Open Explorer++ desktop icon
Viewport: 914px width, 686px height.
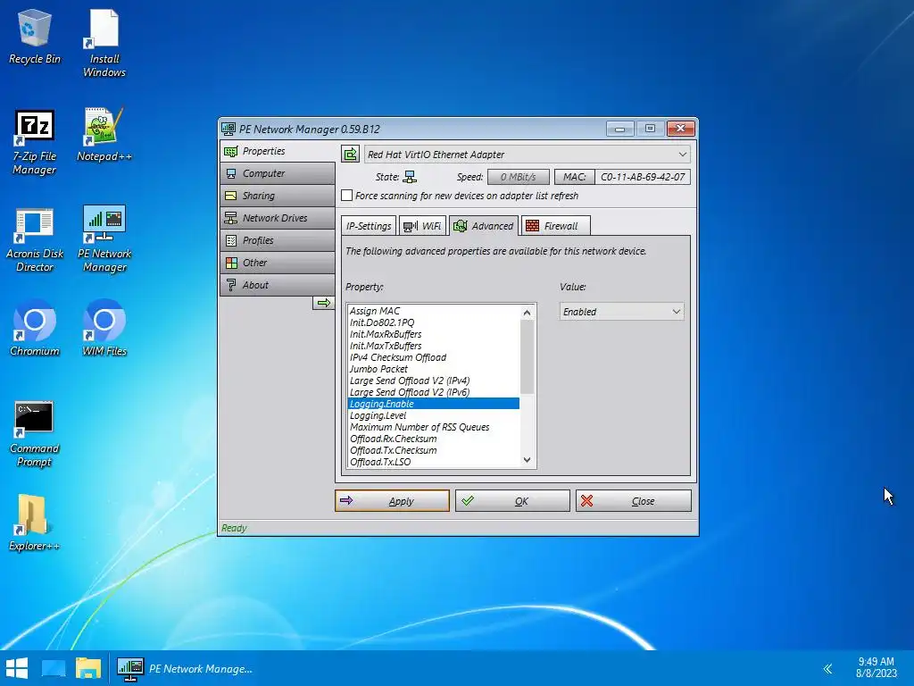(35, 523)
